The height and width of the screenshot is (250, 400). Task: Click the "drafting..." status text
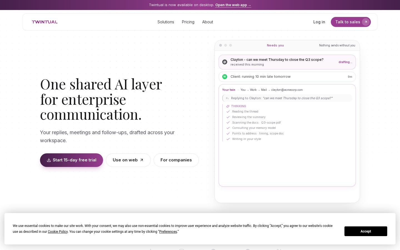pyautogui.click(x=345, y=62)
